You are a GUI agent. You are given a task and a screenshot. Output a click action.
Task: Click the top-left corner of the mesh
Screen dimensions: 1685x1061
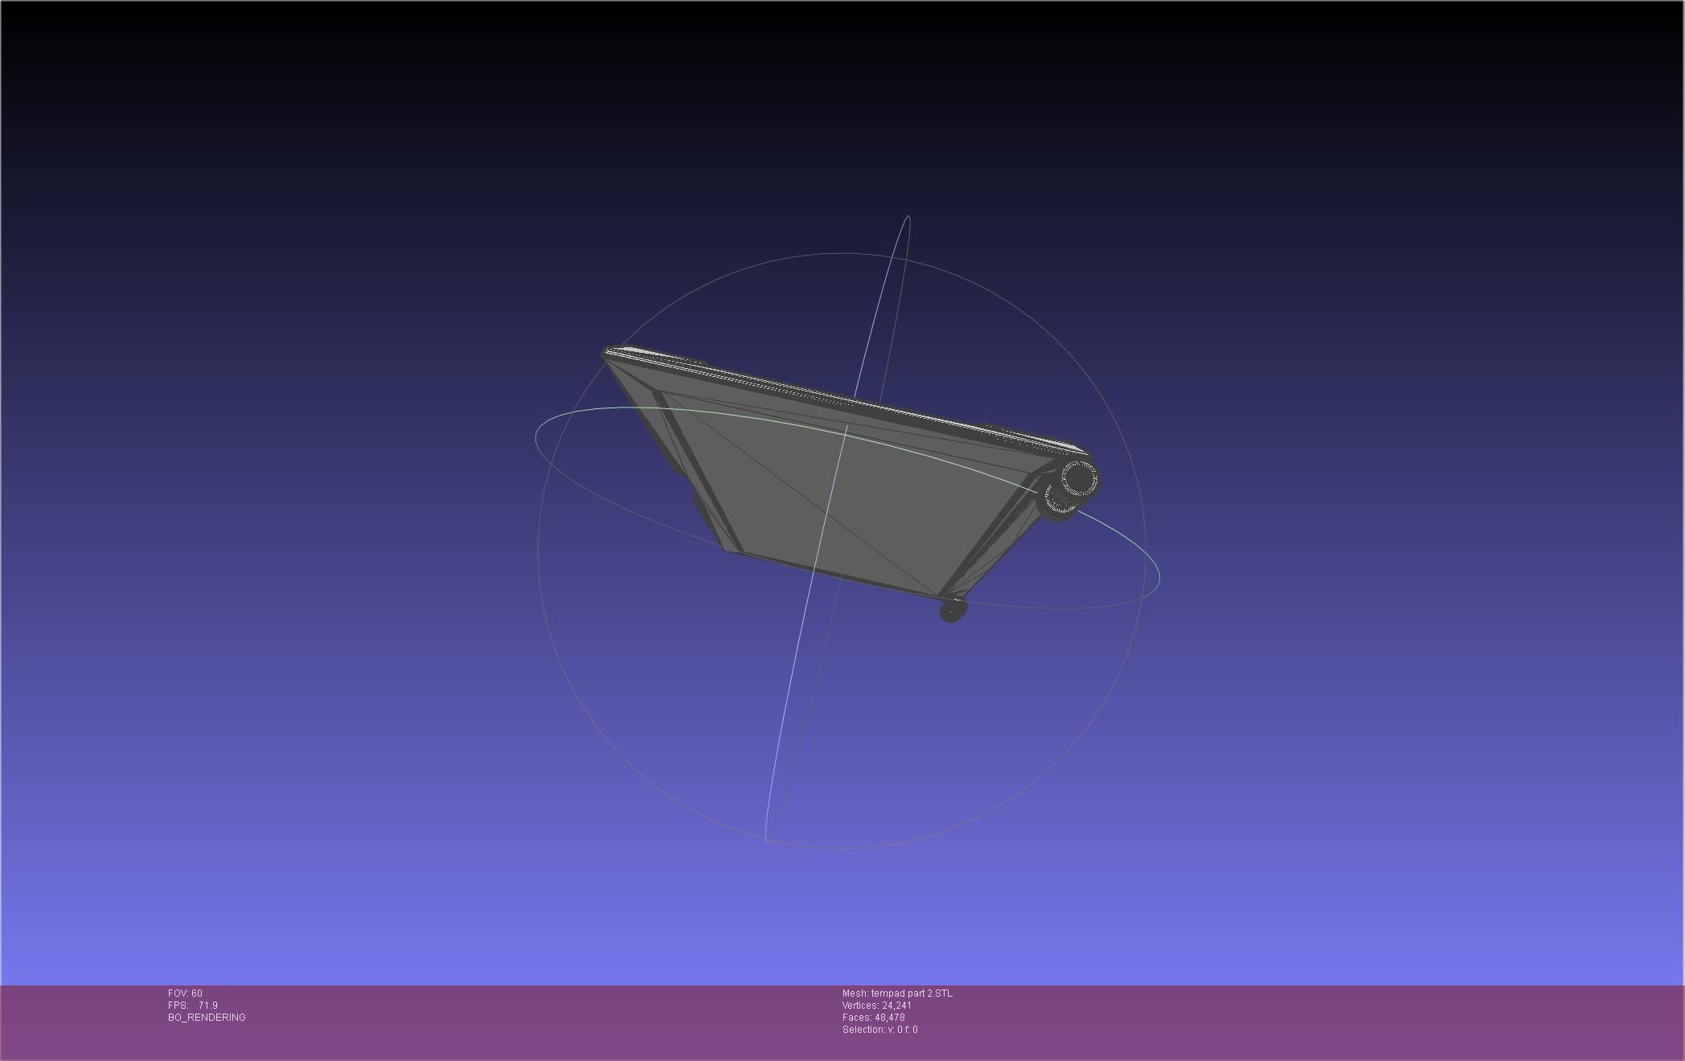(608, 353)
